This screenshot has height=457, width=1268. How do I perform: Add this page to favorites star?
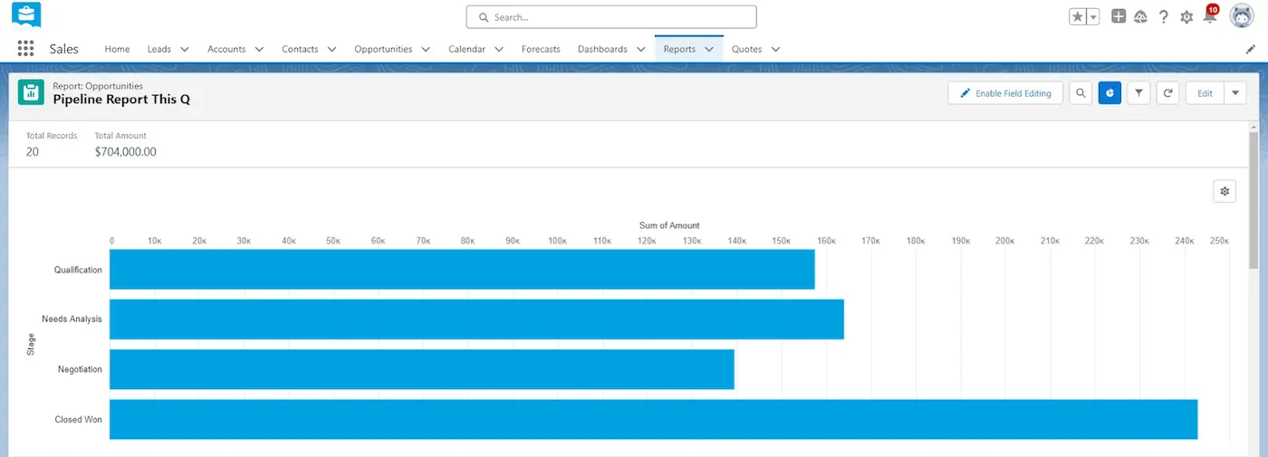[1078, 17]
